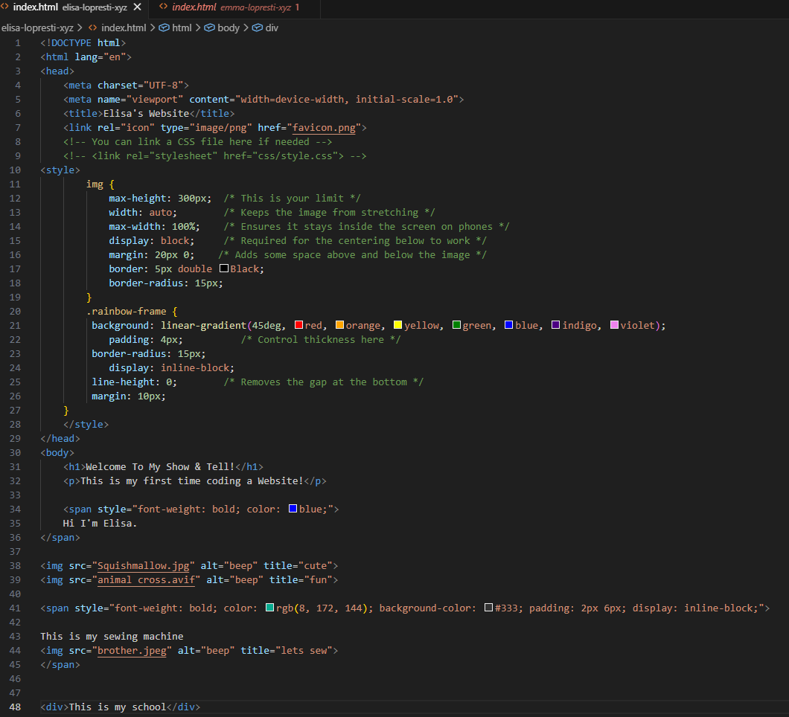This screenshot has height=717, width=789.
Task: Click the brother.jpeg link
Action: click(132, 650)
